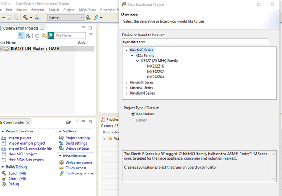Click the description box scroll down arrow
The image size is (282, 196).
(x=273, y=179)
